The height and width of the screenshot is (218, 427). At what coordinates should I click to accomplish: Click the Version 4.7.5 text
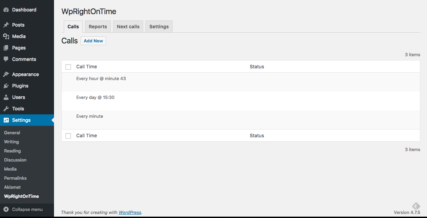(x=407, y=212)
